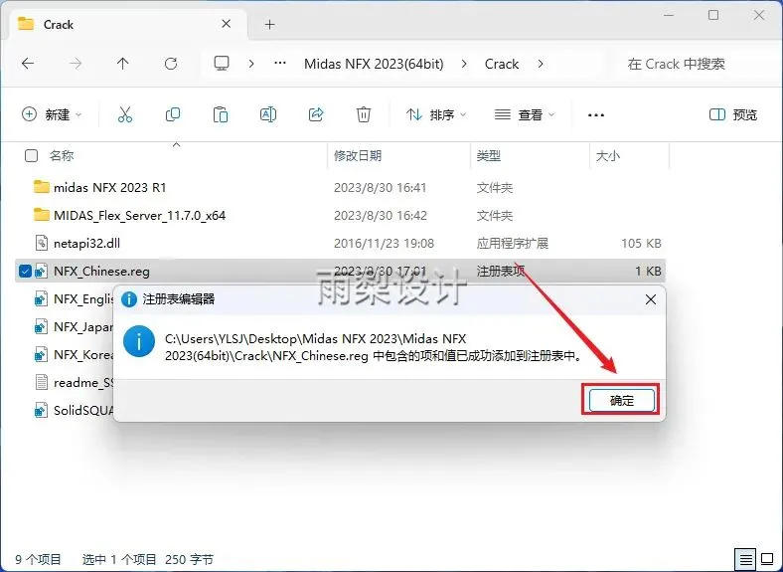This screenshot has width=783, height=572.
Task: Click the 105 KB size cell
Action: pos(641,244)
